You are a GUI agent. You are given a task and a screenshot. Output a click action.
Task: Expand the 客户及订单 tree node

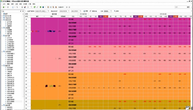point(2,16)
